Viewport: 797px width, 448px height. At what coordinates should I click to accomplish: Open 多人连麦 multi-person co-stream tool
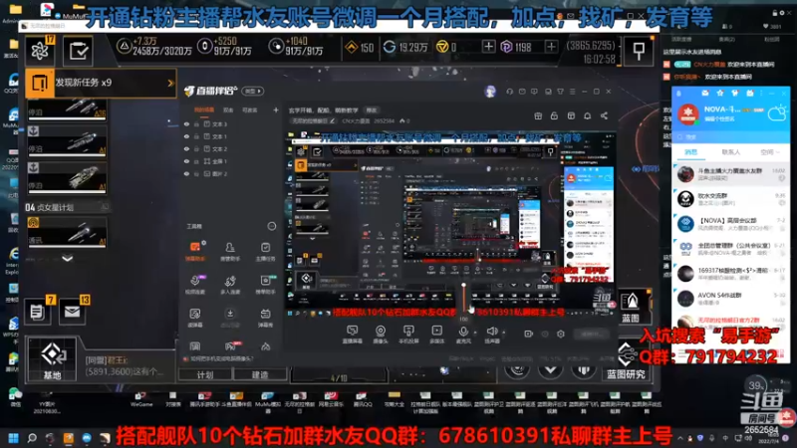point(230,285)
